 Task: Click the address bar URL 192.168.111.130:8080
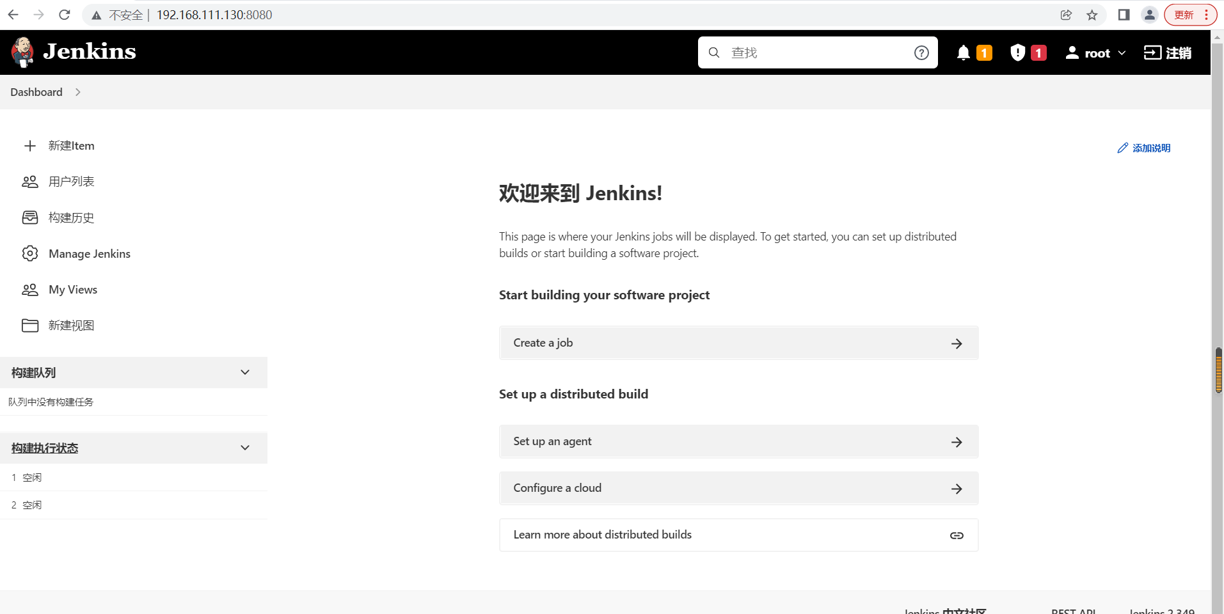click(214, 15)
